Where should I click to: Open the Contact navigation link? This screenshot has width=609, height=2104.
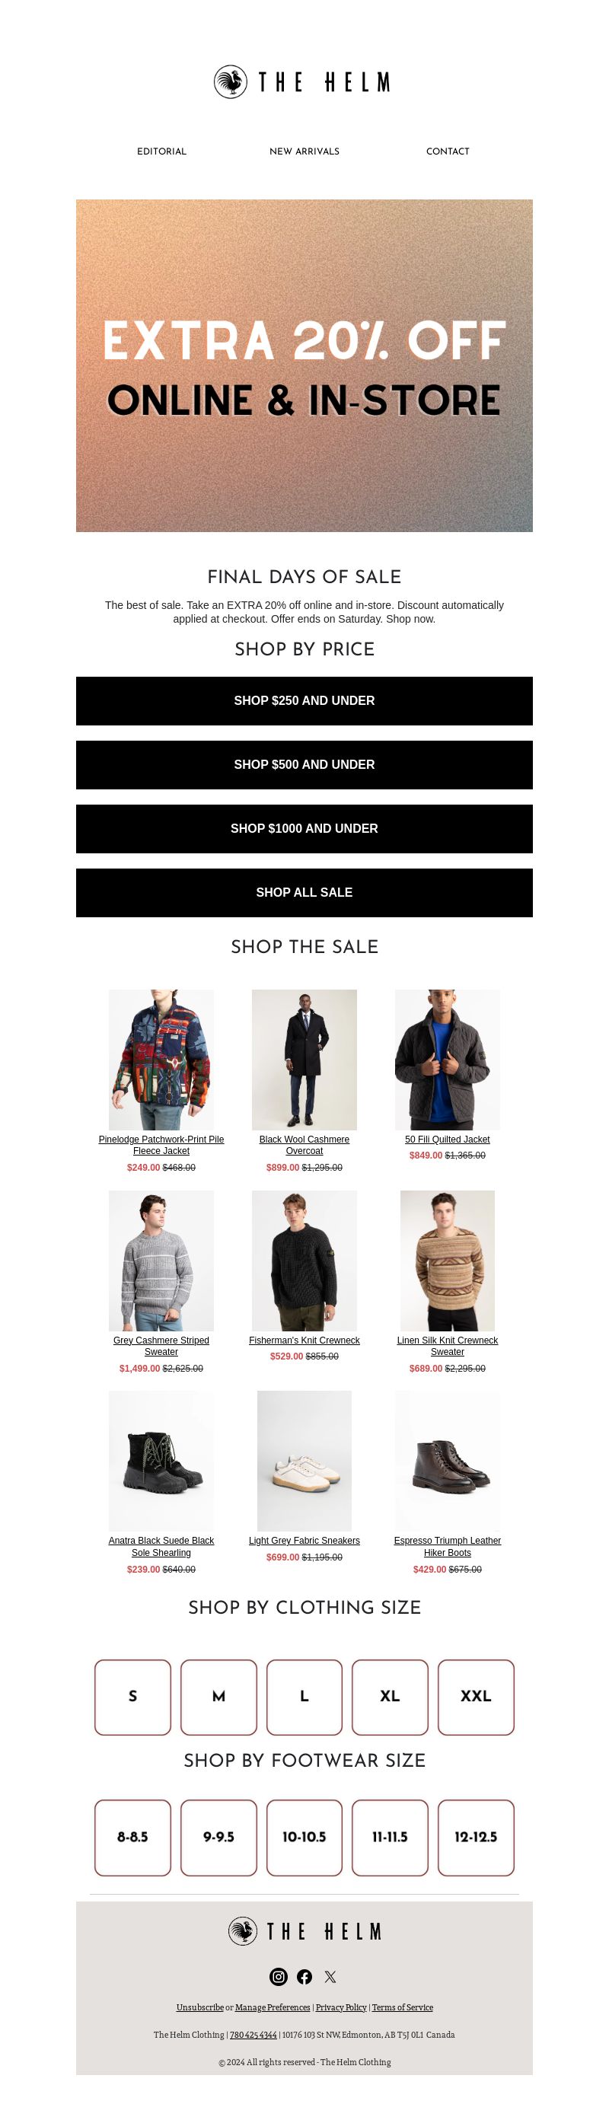(x=448, y=152)
